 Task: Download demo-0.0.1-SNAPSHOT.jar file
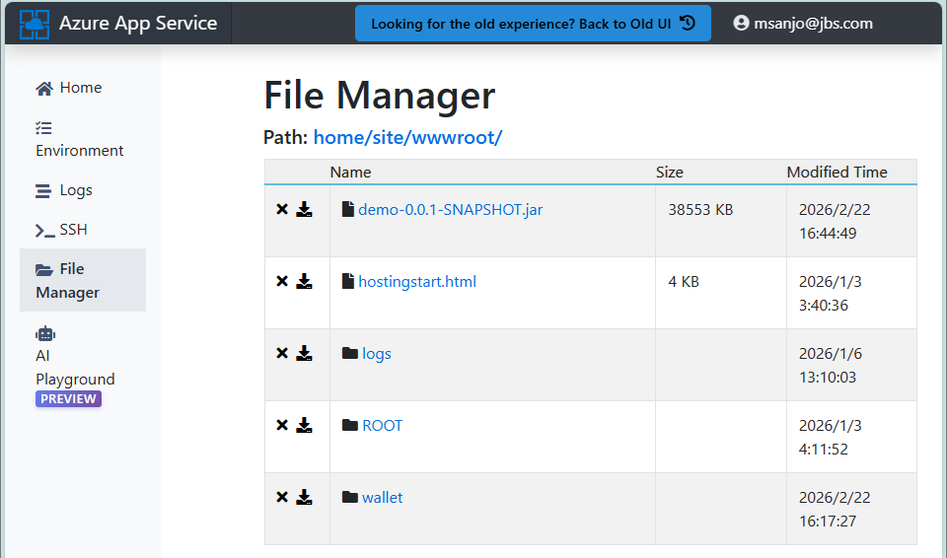point(305,210)
